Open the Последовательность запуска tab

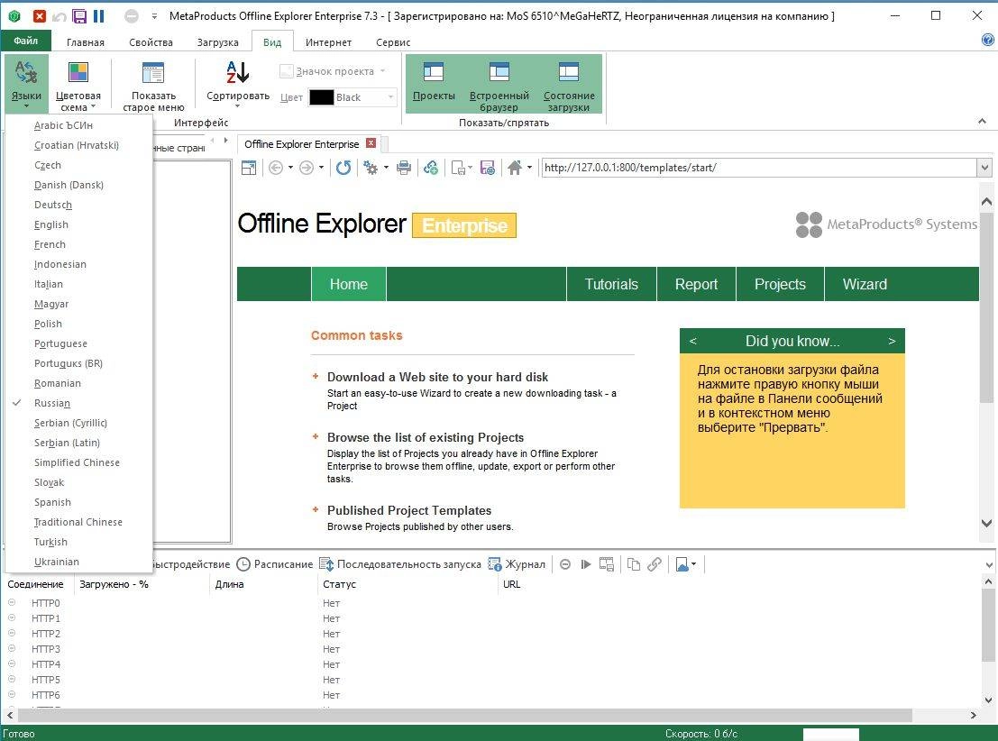click(400, 564)
